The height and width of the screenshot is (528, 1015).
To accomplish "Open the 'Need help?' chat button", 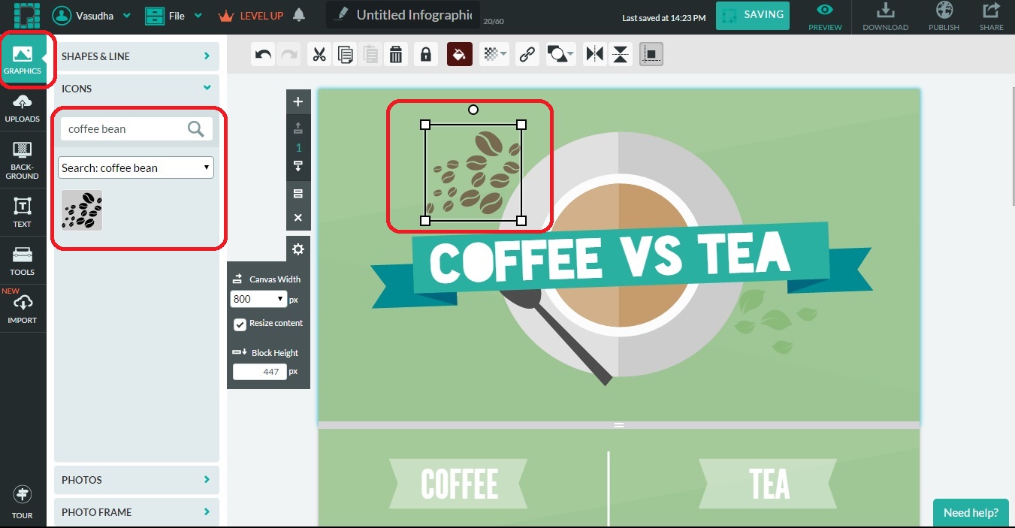I will (x=971, y=513).
